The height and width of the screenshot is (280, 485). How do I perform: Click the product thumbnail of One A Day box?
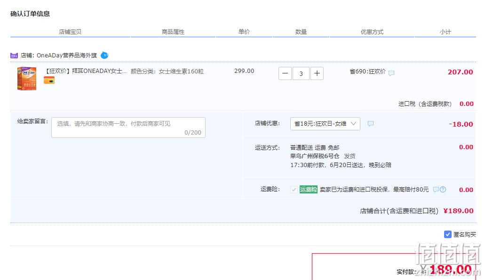pos(27,79)
